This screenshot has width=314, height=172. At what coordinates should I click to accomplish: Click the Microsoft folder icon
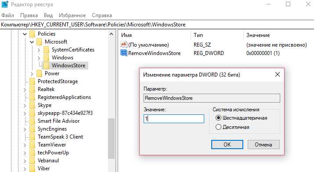(40, 42)
